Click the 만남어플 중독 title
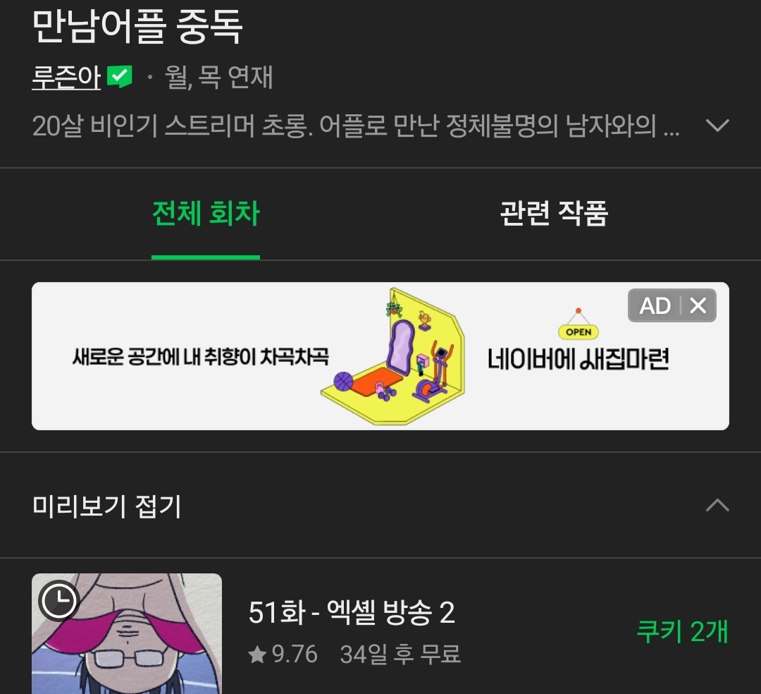 (x=137, y=27)
